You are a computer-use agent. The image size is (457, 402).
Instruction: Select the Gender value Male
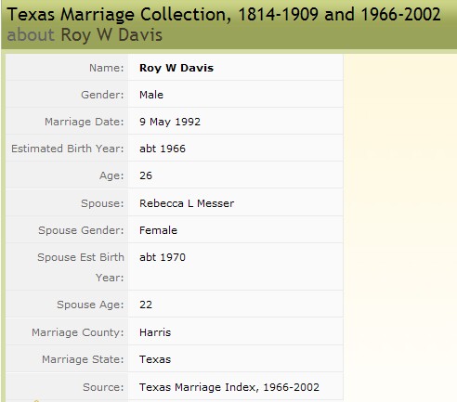[151, 95]
